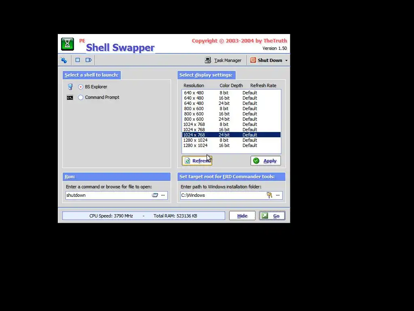Click the Shut Down button
The image size is (414, 311).
[x=266, y=60]
